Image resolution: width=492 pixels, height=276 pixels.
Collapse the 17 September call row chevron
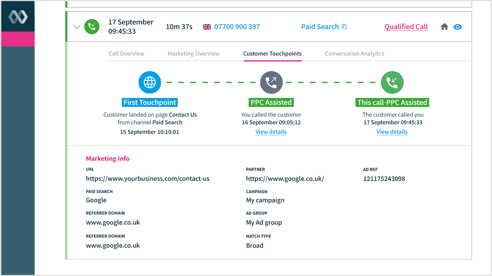[x=77, y=27]
